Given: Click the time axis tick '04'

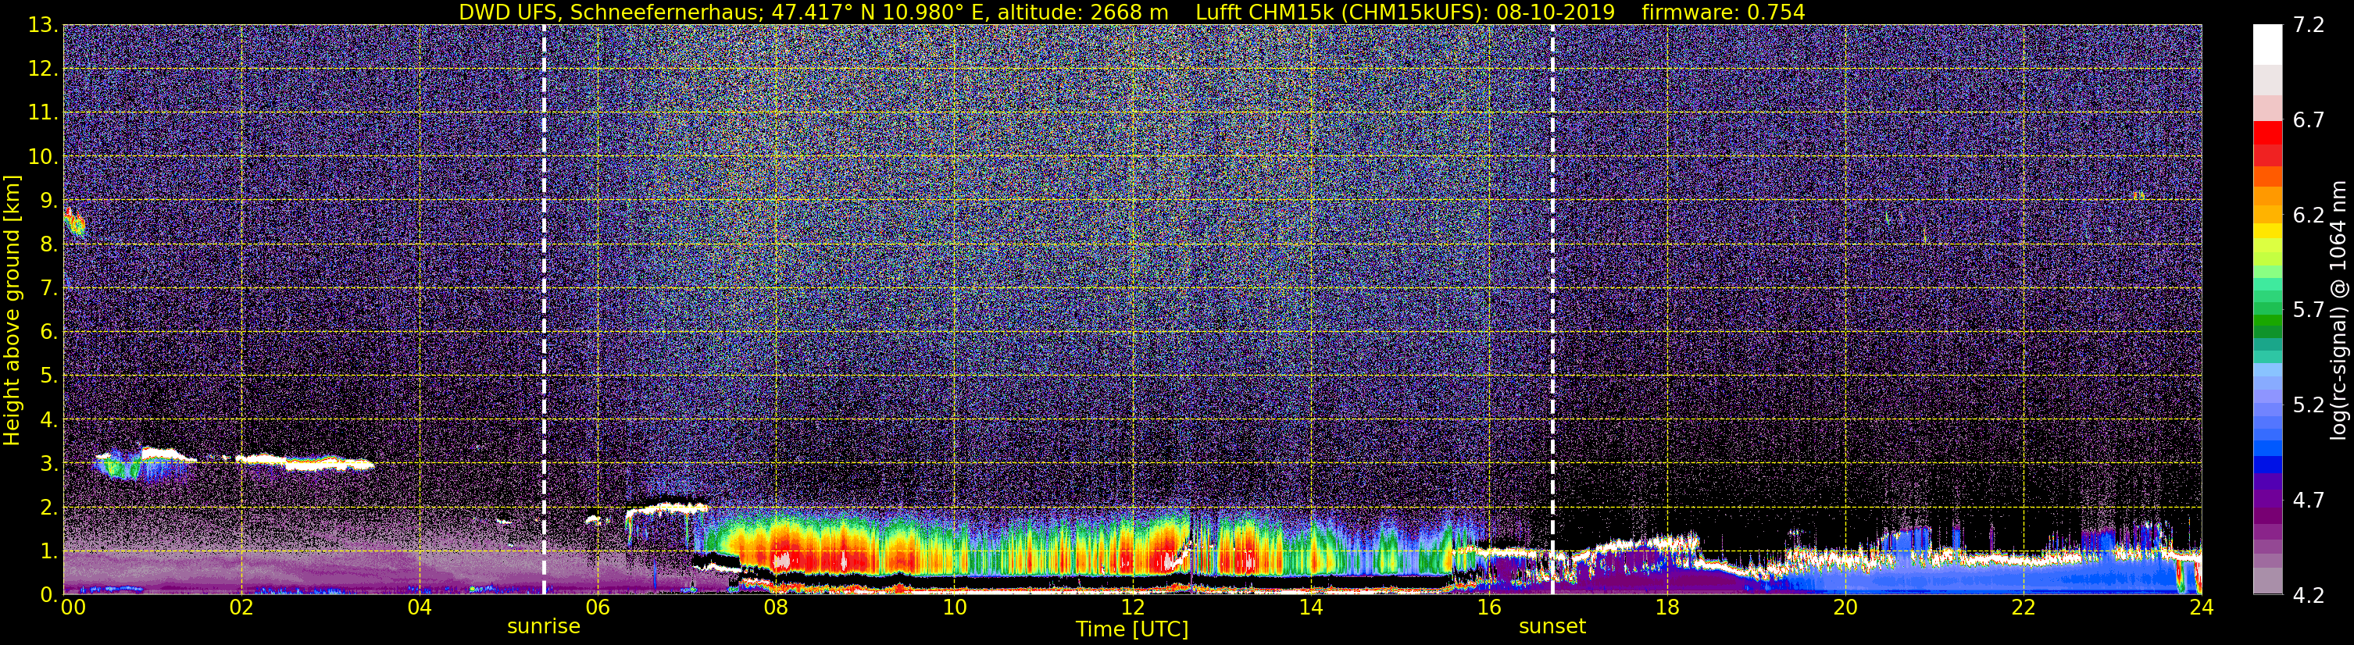Looking at the screenshot, I should 420,608.
